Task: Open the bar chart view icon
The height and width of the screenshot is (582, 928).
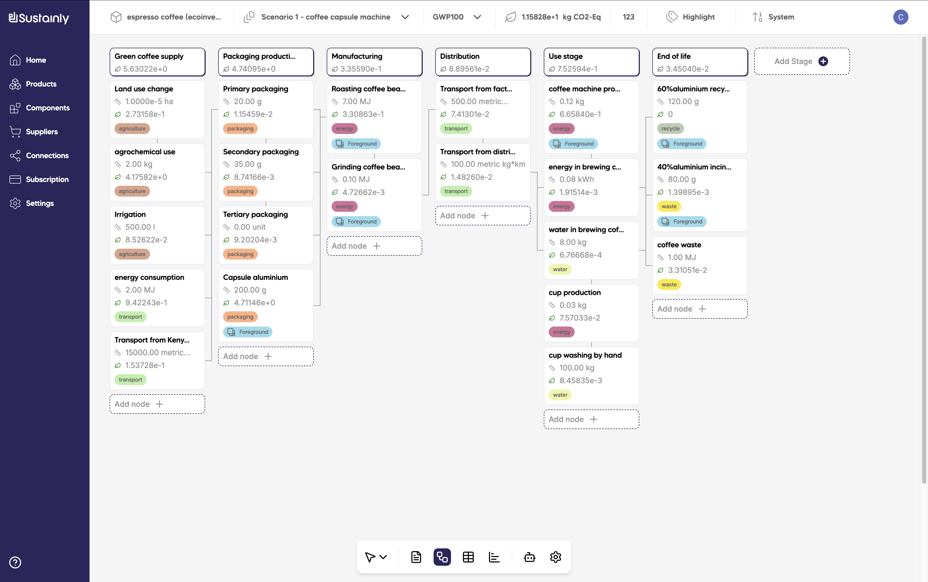Action: pyautogui.click(x=494, y=557)
